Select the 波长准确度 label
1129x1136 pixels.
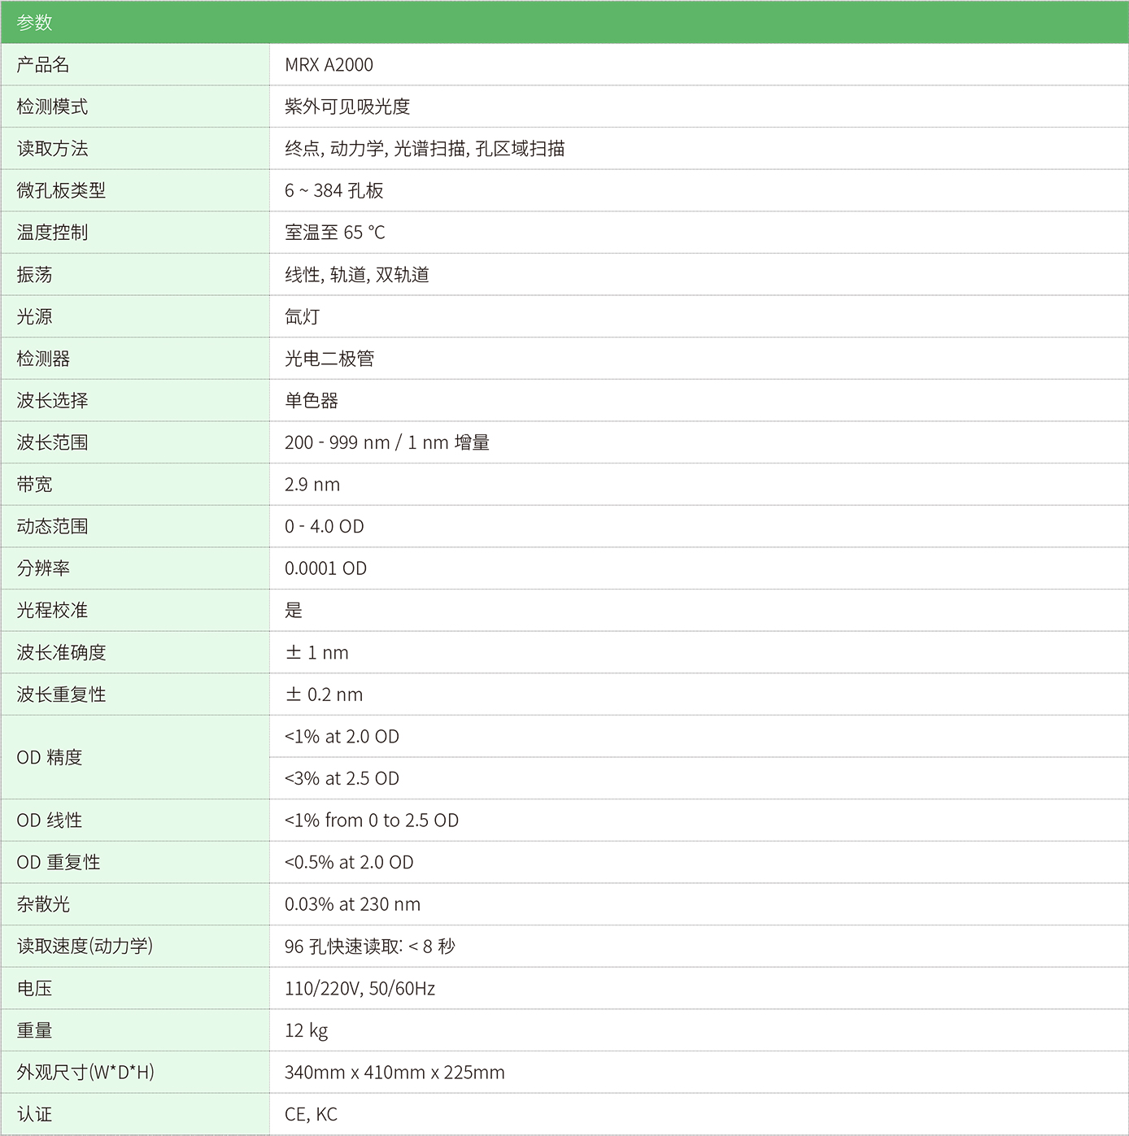(x=61, y=652)
